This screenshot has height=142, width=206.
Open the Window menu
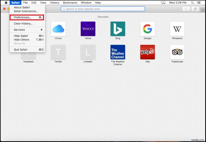(86, 3)
